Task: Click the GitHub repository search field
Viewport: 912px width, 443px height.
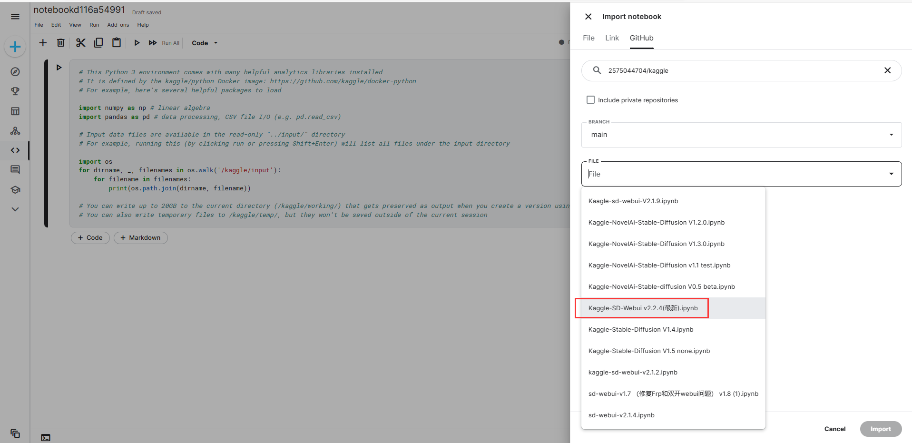Action: 742,70
